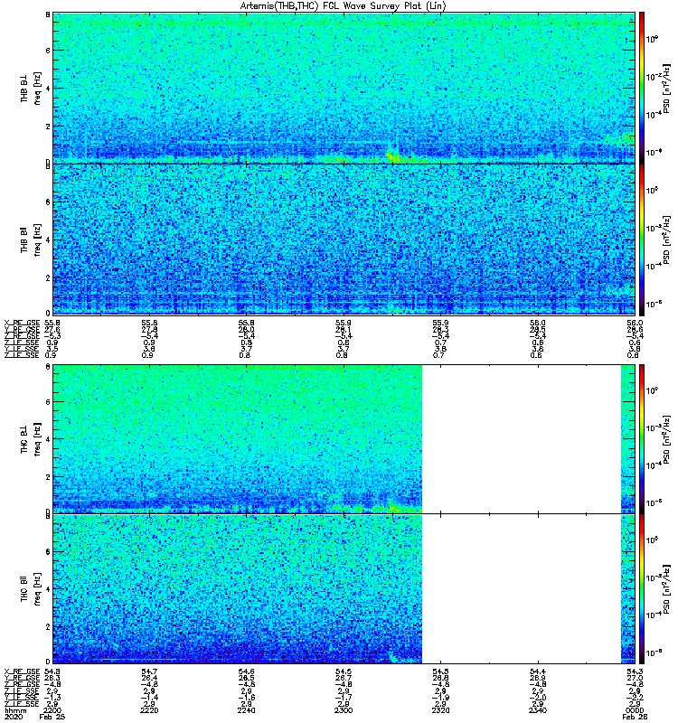Click the 54.7 X_RE_GSE value
The width and height of the screenshot is (678, 723).
pyautogui.click(x=149, y=671)
